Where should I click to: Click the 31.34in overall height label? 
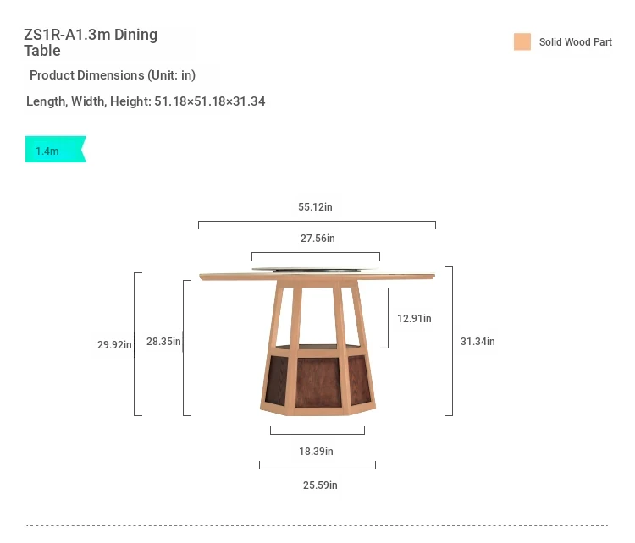(x=478, y=341)
